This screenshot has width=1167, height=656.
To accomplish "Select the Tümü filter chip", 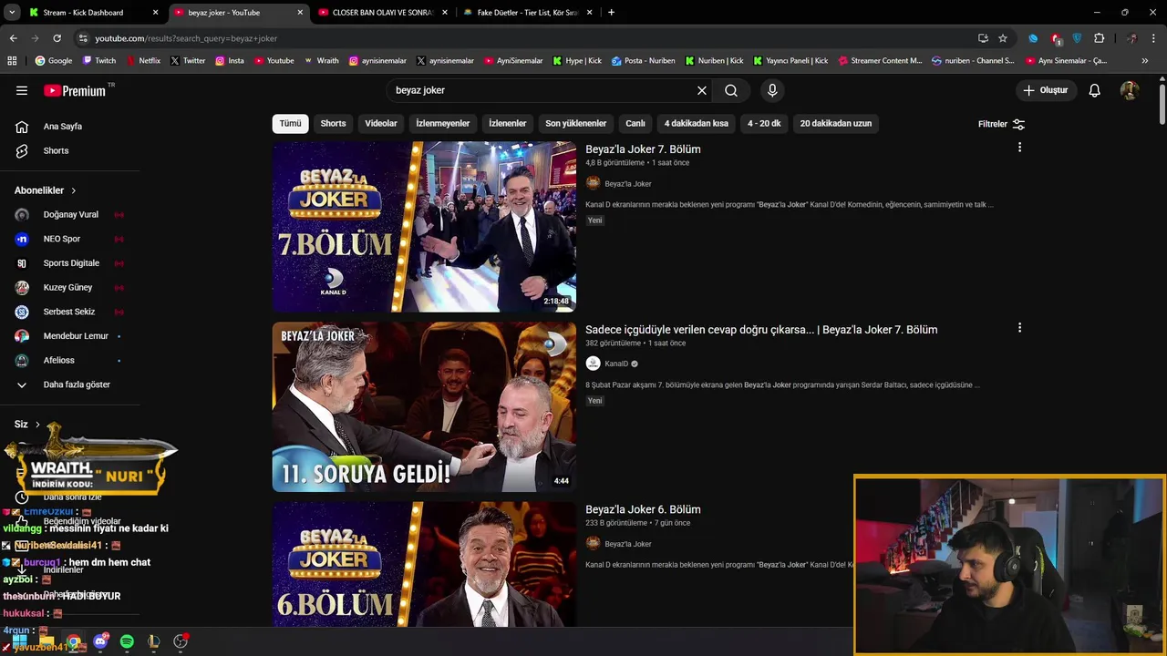I will pyautogui.click(x=290, y=123).
